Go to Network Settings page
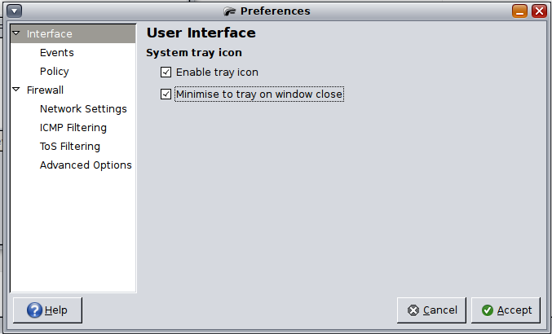552x334 pixels. coord(83,109)
